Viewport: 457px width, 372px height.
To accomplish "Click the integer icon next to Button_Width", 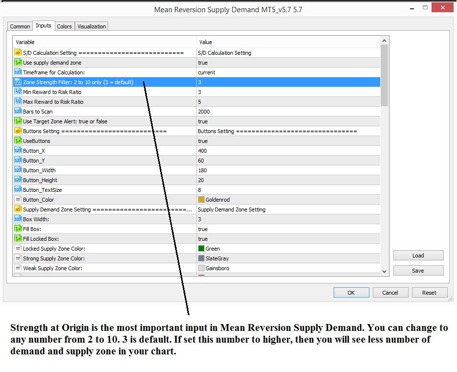I will point(18,170).
